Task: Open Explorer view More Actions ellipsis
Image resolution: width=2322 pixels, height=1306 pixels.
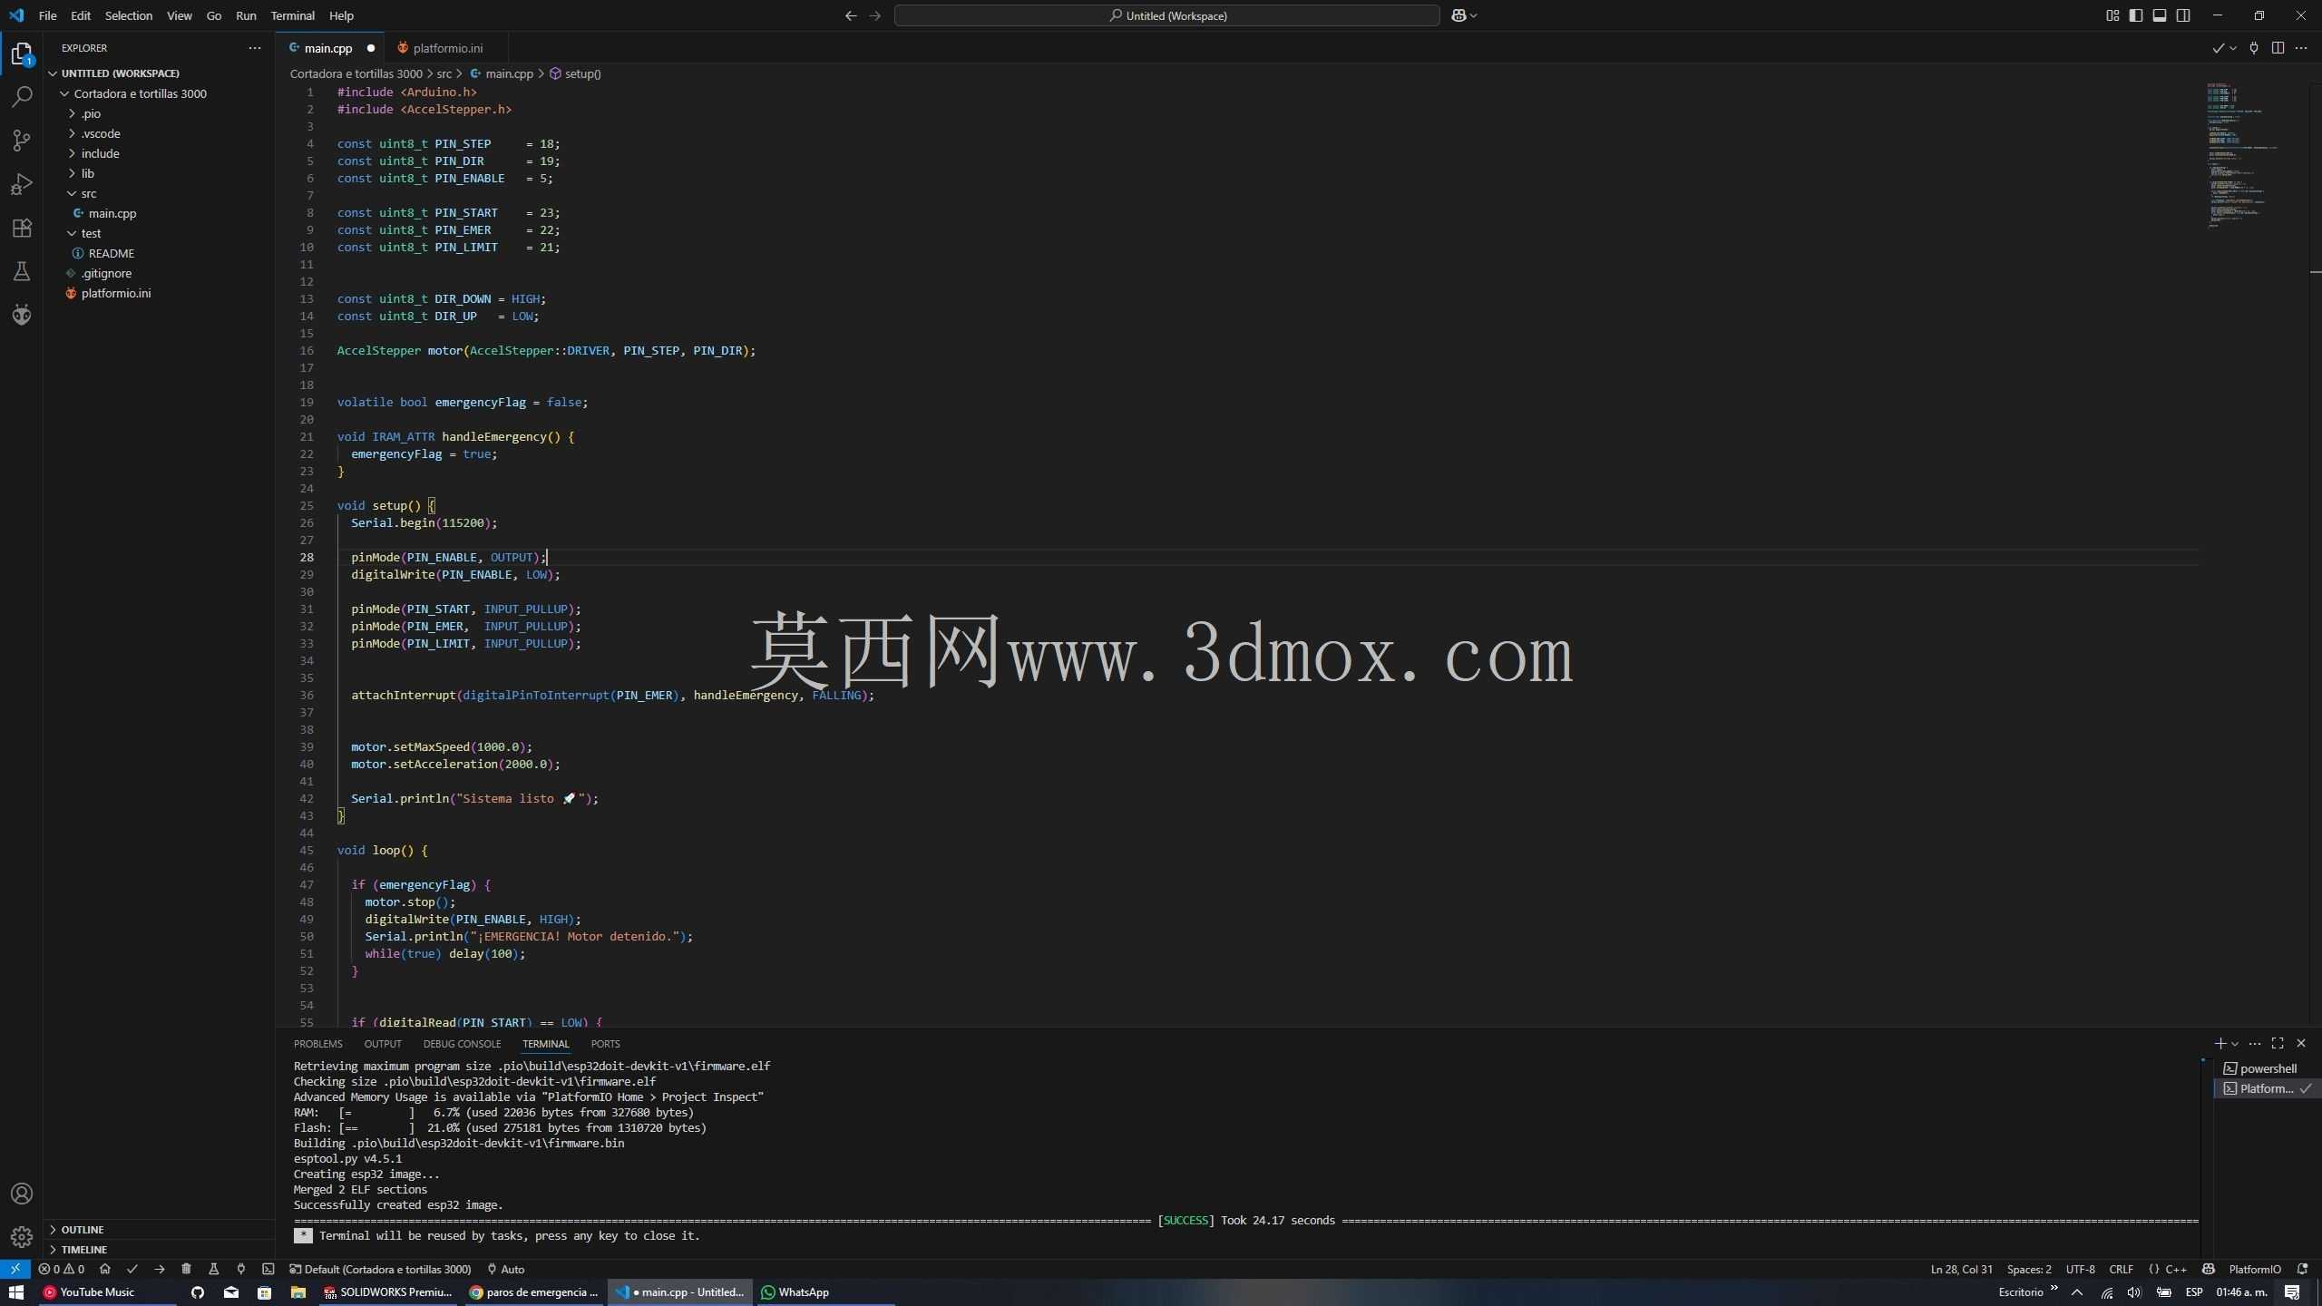Action: [255, 48]
